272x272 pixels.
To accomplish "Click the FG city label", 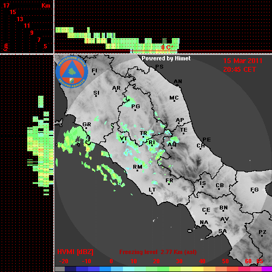I will 255,190.
